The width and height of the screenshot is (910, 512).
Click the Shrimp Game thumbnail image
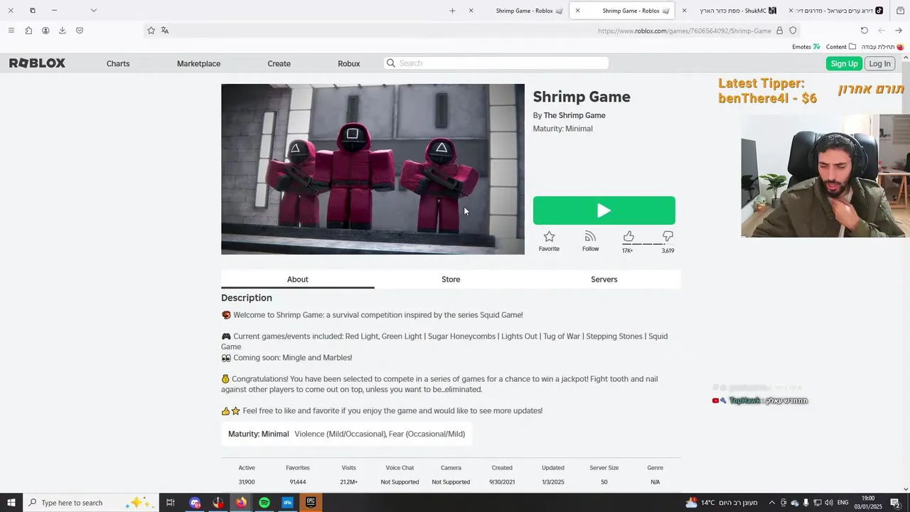(373, 169)
